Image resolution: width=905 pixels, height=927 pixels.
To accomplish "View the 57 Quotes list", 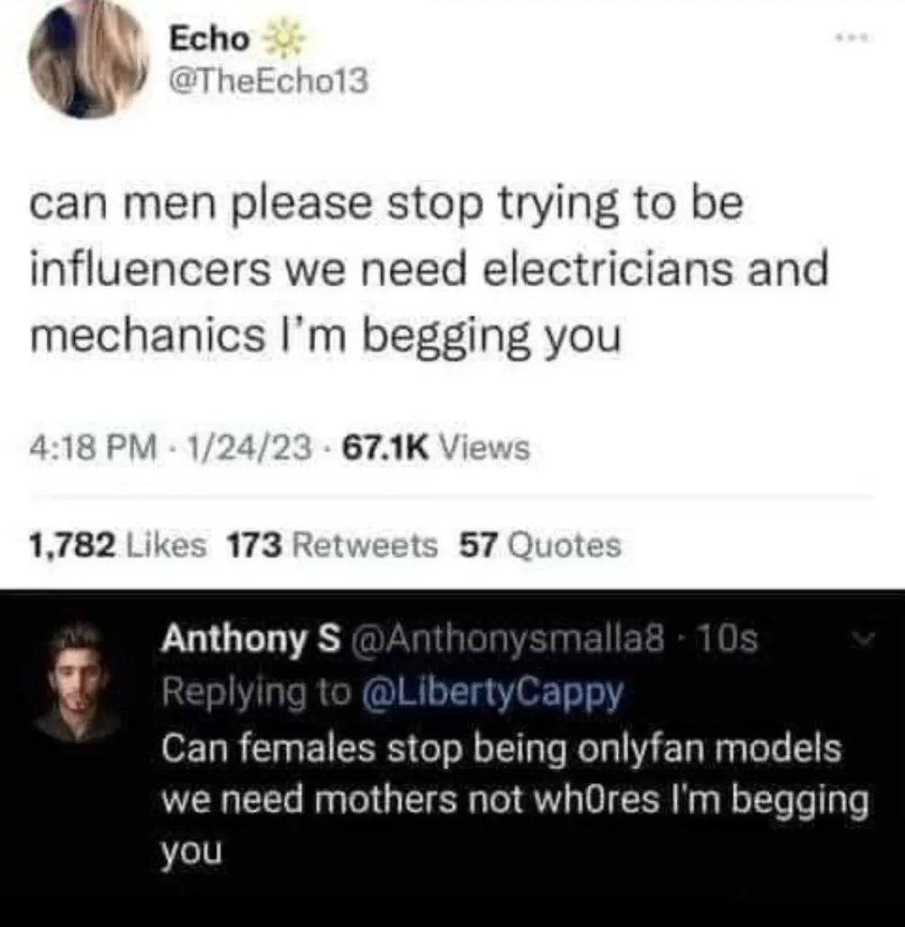I will click(x=540, y=544).
